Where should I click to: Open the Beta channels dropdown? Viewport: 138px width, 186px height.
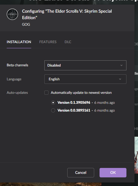click(85, 65)
